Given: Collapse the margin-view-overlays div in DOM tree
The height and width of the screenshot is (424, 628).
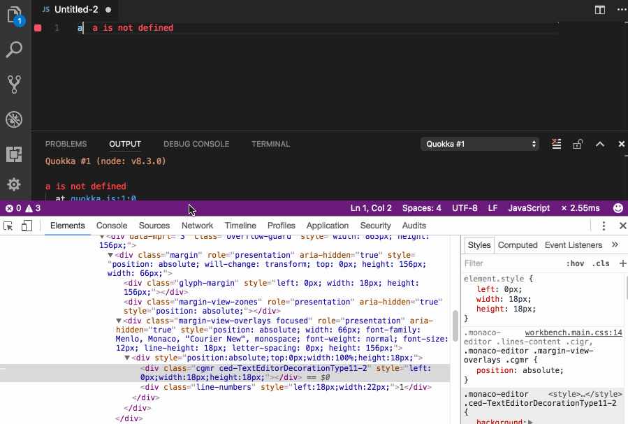Looking at the screenshot, I should [x=119, y=320].
